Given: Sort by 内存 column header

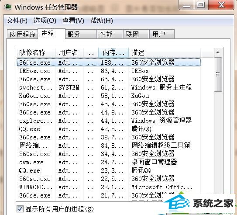Looking at the screenshot, I should (x=113, y=52).
